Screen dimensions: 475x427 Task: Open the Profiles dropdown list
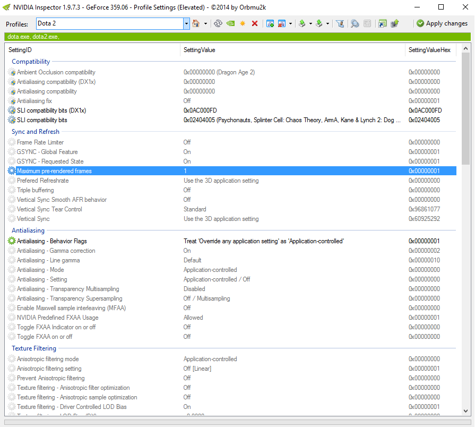(186, 23)
